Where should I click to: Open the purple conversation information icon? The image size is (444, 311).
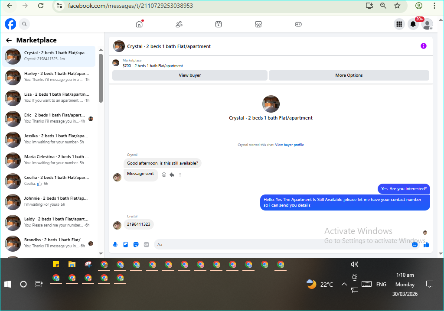pos(423,46)
